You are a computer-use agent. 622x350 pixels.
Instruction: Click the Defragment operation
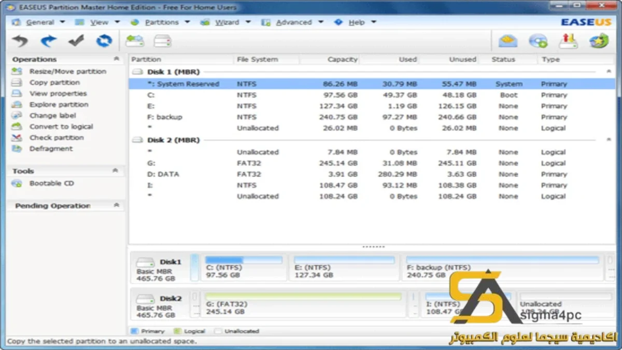51,148
